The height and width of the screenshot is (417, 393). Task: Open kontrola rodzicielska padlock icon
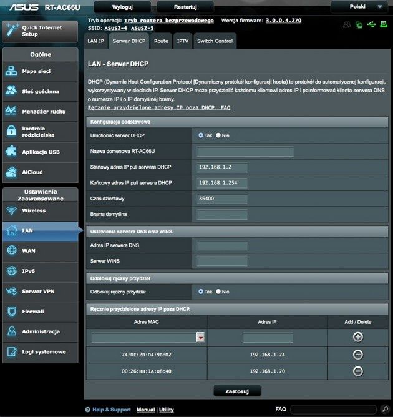click(x=11, y=131)
